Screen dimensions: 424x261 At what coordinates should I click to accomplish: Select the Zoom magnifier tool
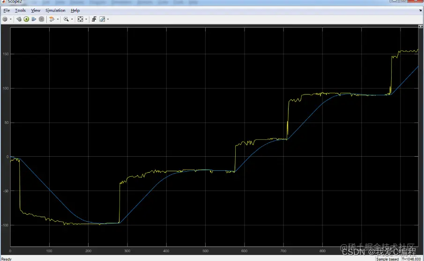(66, 19)
